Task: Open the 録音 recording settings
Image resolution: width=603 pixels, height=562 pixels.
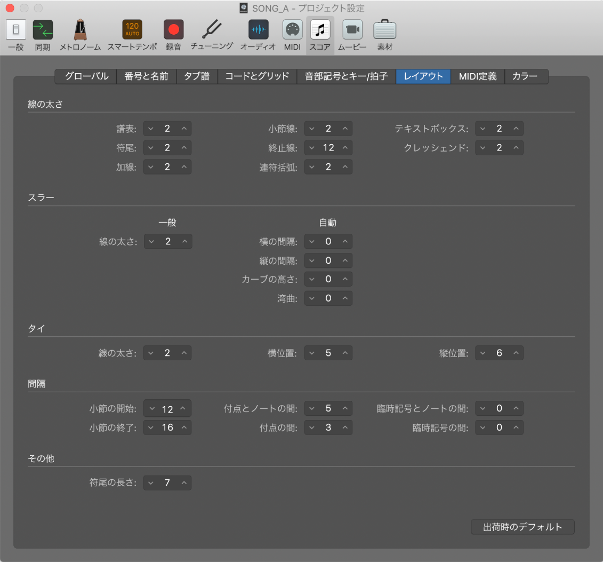Action: tap(173, 35)
